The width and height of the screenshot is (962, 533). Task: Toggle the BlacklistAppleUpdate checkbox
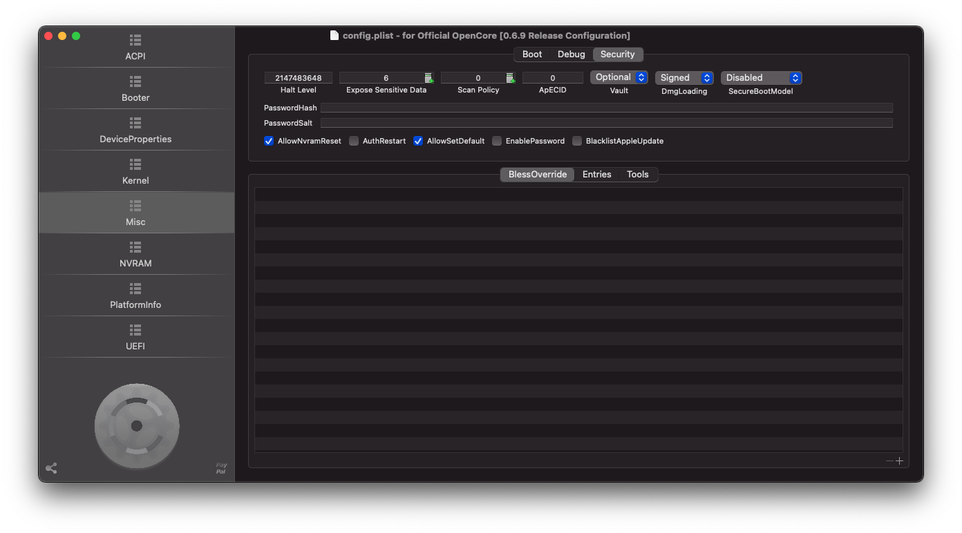[577, 141]
